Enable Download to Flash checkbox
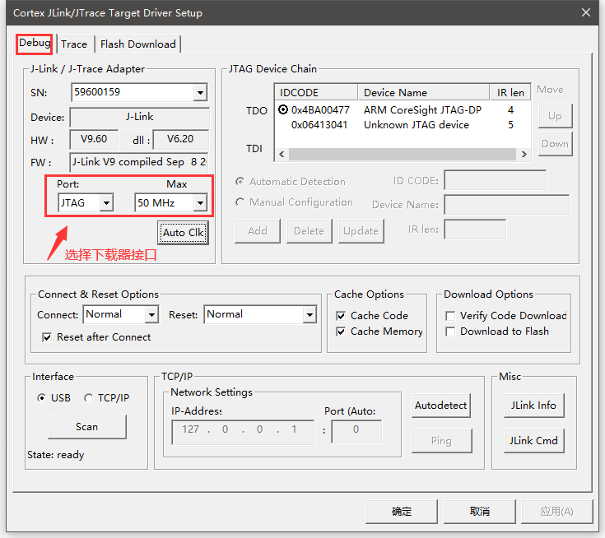 pyautogui.click(x=450, y=332)
